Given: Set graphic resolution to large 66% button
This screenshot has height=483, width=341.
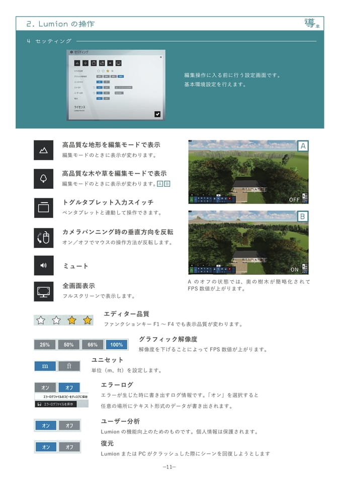Looking at the screenshot, I should [x=93, y=345].
